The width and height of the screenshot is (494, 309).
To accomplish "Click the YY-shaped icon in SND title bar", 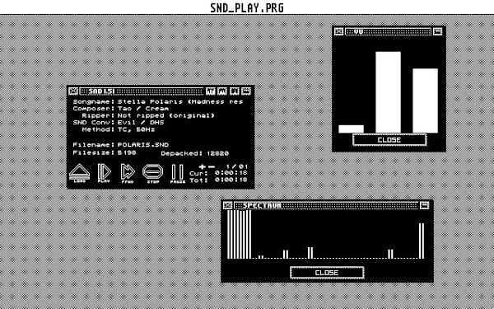I will click(x=211, y=91).
